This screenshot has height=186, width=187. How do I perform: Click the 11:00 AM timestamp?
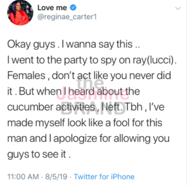[23, 177]
